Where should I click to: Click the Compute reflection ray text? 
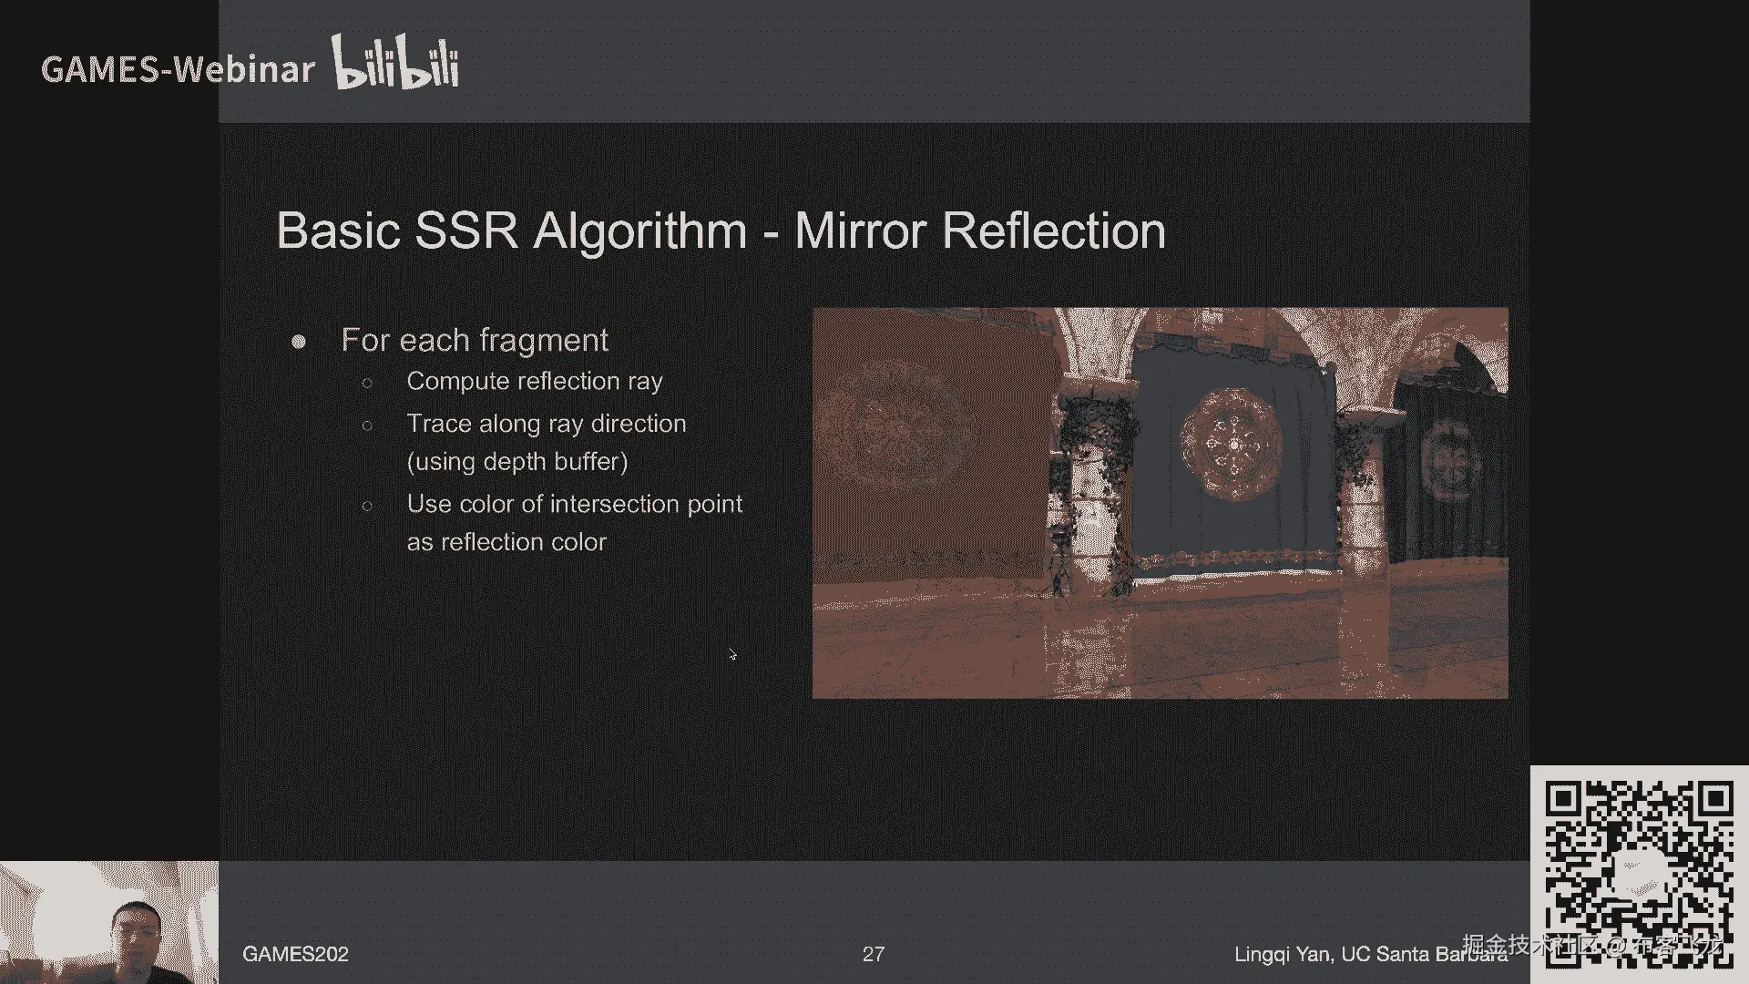(x=534, y=381)
